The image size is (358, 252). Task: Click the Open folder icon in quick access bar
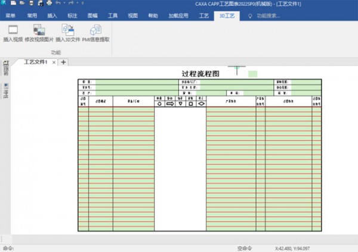pos(22,3)
